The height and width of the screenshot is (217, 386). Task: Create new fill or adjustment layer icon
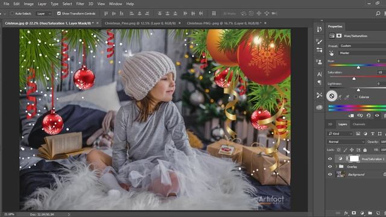point(362,213)
